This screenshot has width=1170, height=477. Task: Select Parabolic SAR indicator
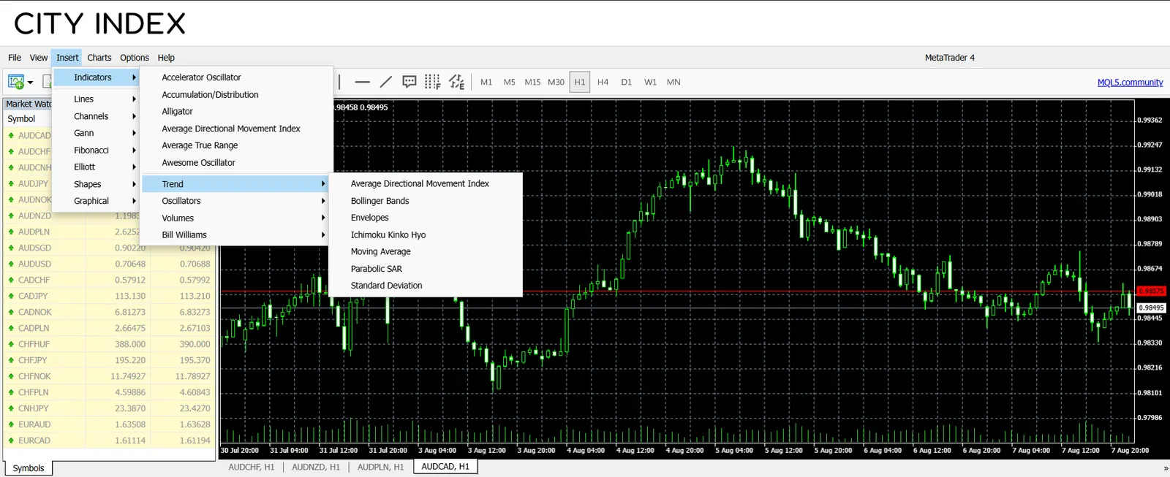click(426, 269)
